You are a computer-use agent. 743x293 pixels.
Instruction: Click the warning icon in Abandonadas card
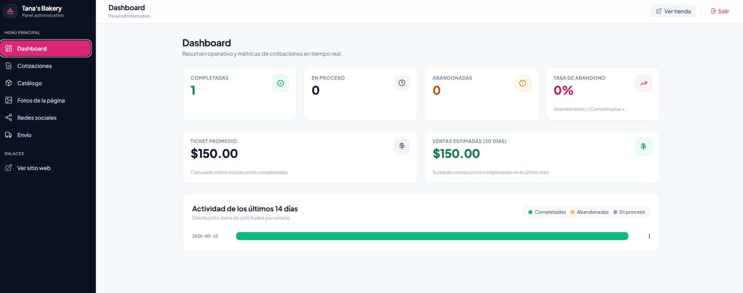[x=522, y=83]
